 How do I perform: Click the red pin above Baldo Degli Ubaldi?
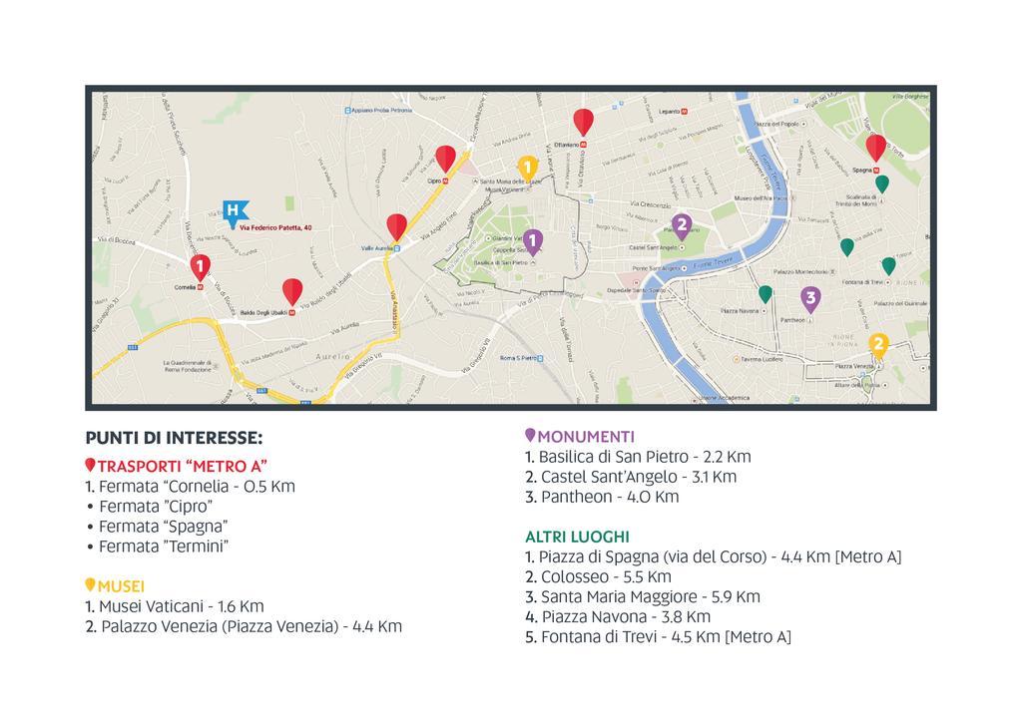click(x=292, y=292)
